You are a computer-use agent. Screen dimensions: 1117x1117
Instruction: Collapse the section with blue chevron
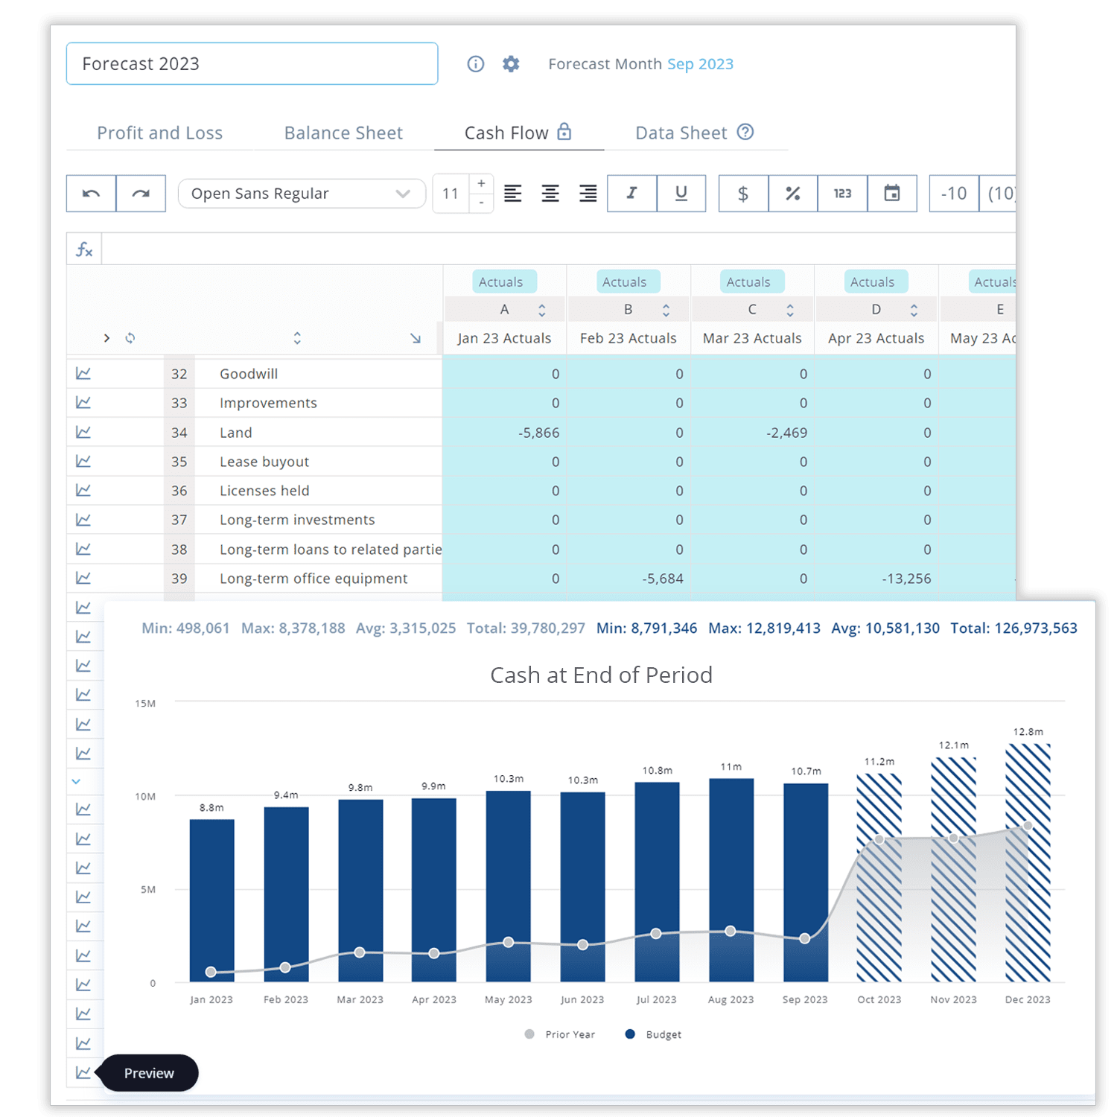76,781
